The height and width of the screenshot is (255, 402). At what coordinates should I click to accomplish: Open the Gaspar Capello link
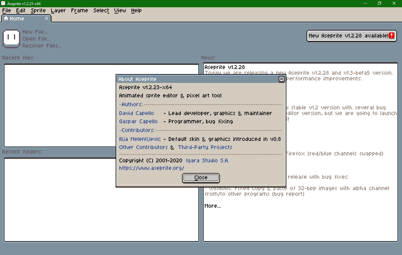tap(138, 121)
